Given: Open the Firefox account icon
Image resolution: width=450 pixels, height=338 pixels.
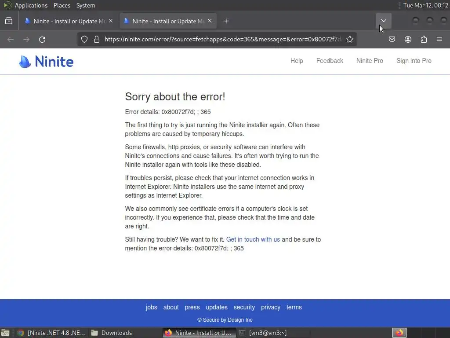Looking at the screenshot, I should pyautogui.click(x=408, y=39).
